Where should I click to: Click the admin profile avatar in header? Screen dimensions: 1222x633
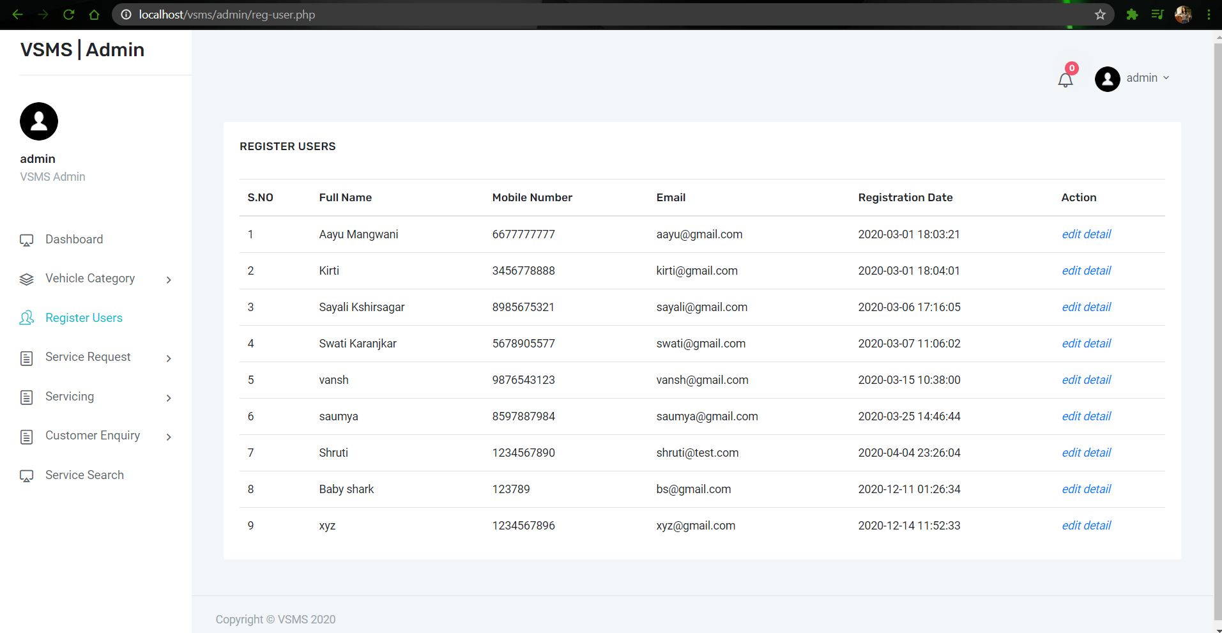pos(1107,79)
